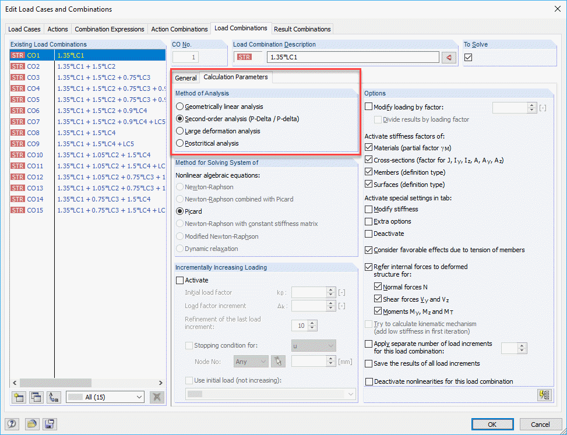
Task: Select combination CO12 row
Action: [87, 177]
